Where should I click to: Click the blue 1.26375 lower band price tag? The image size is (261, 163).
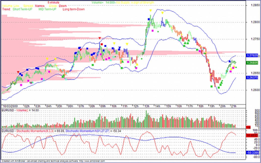pyautogui.click(x=252, y=78)
